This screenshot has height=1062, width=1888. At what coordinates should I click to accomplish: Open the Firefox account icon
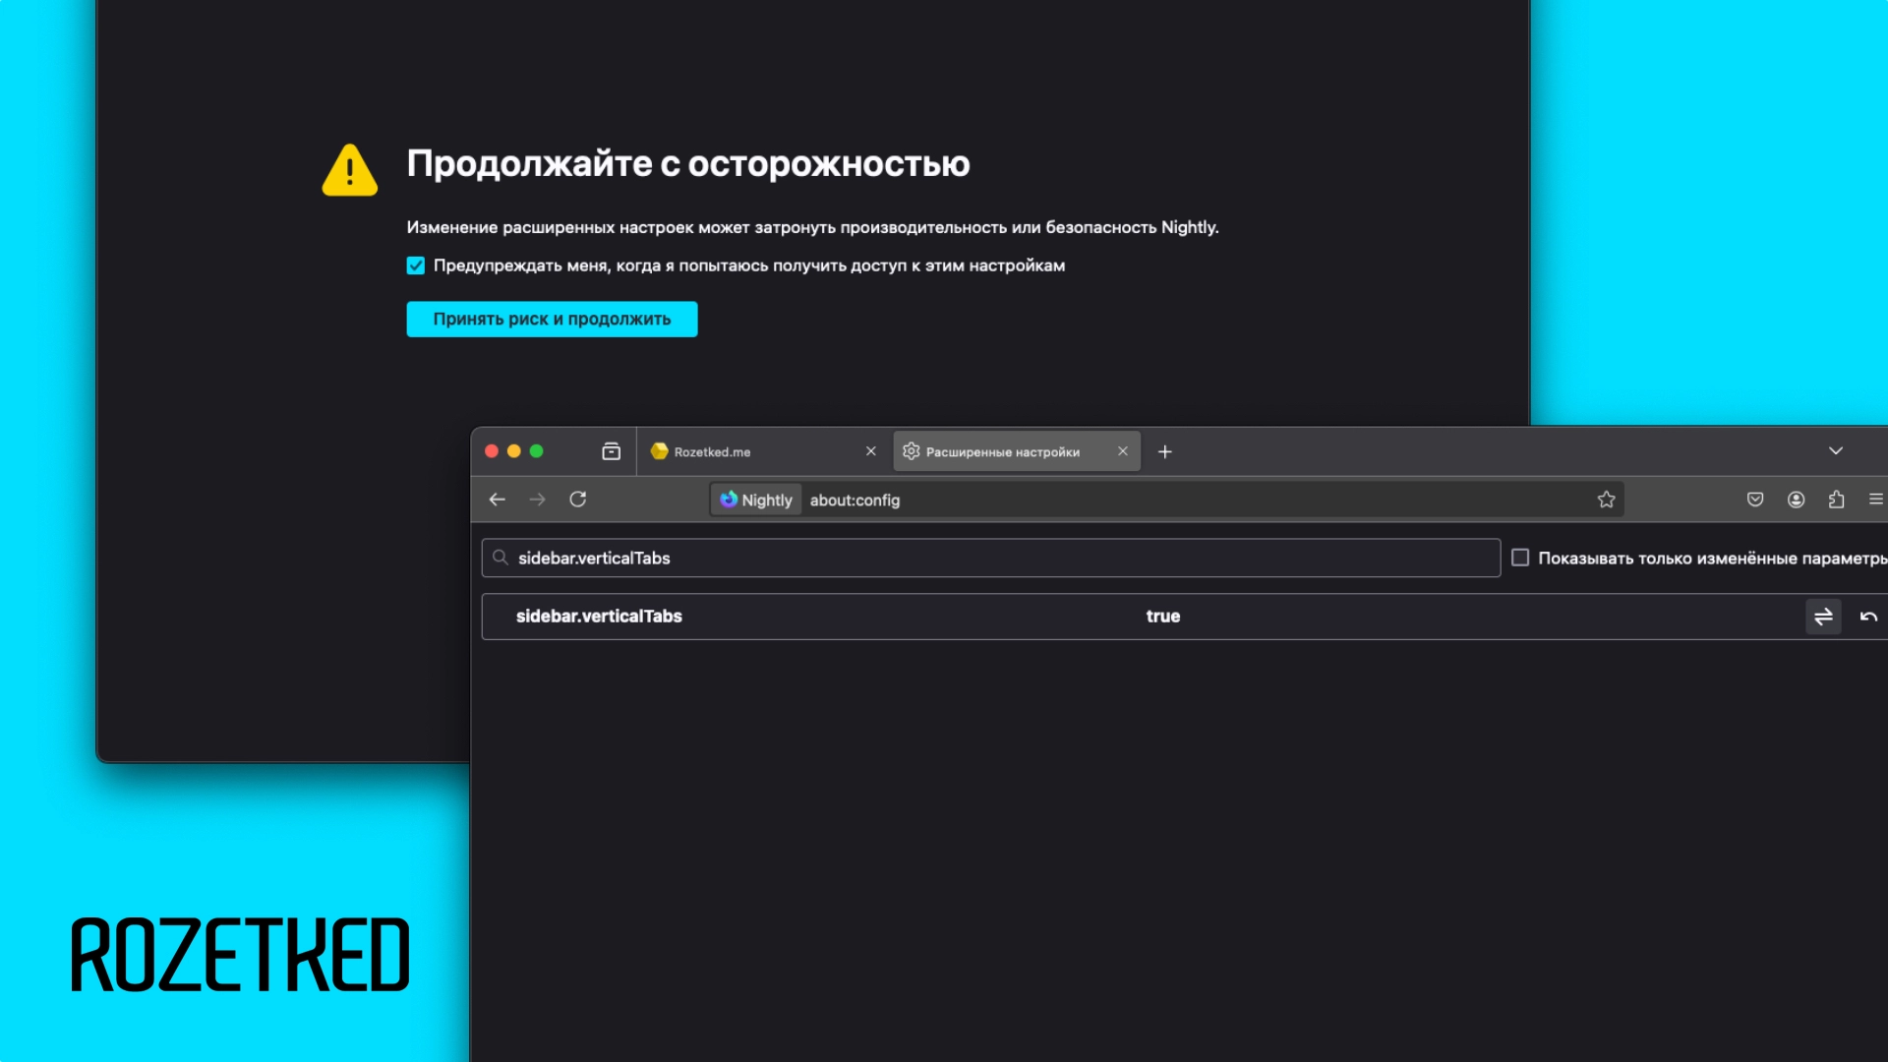pos(1796,500)
